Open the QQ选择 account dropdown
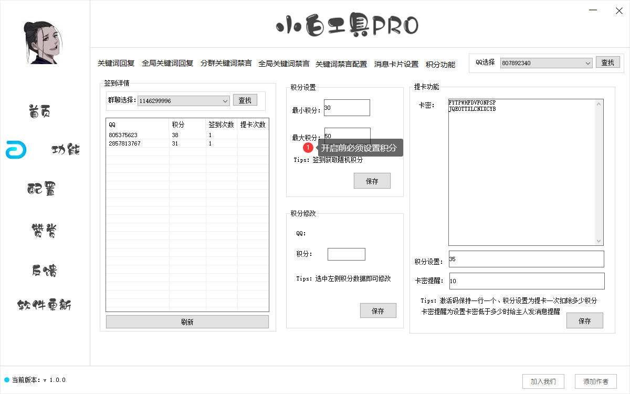Screen dimensions: 630x394 (587, 63)
